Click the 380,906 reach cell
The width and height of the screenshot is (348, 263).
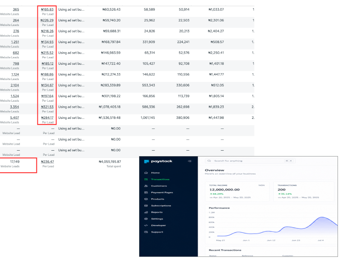183,118
